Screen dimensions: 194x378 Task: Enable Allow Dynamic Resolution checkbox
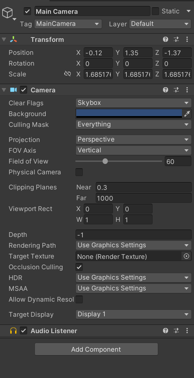pos(79,299)
